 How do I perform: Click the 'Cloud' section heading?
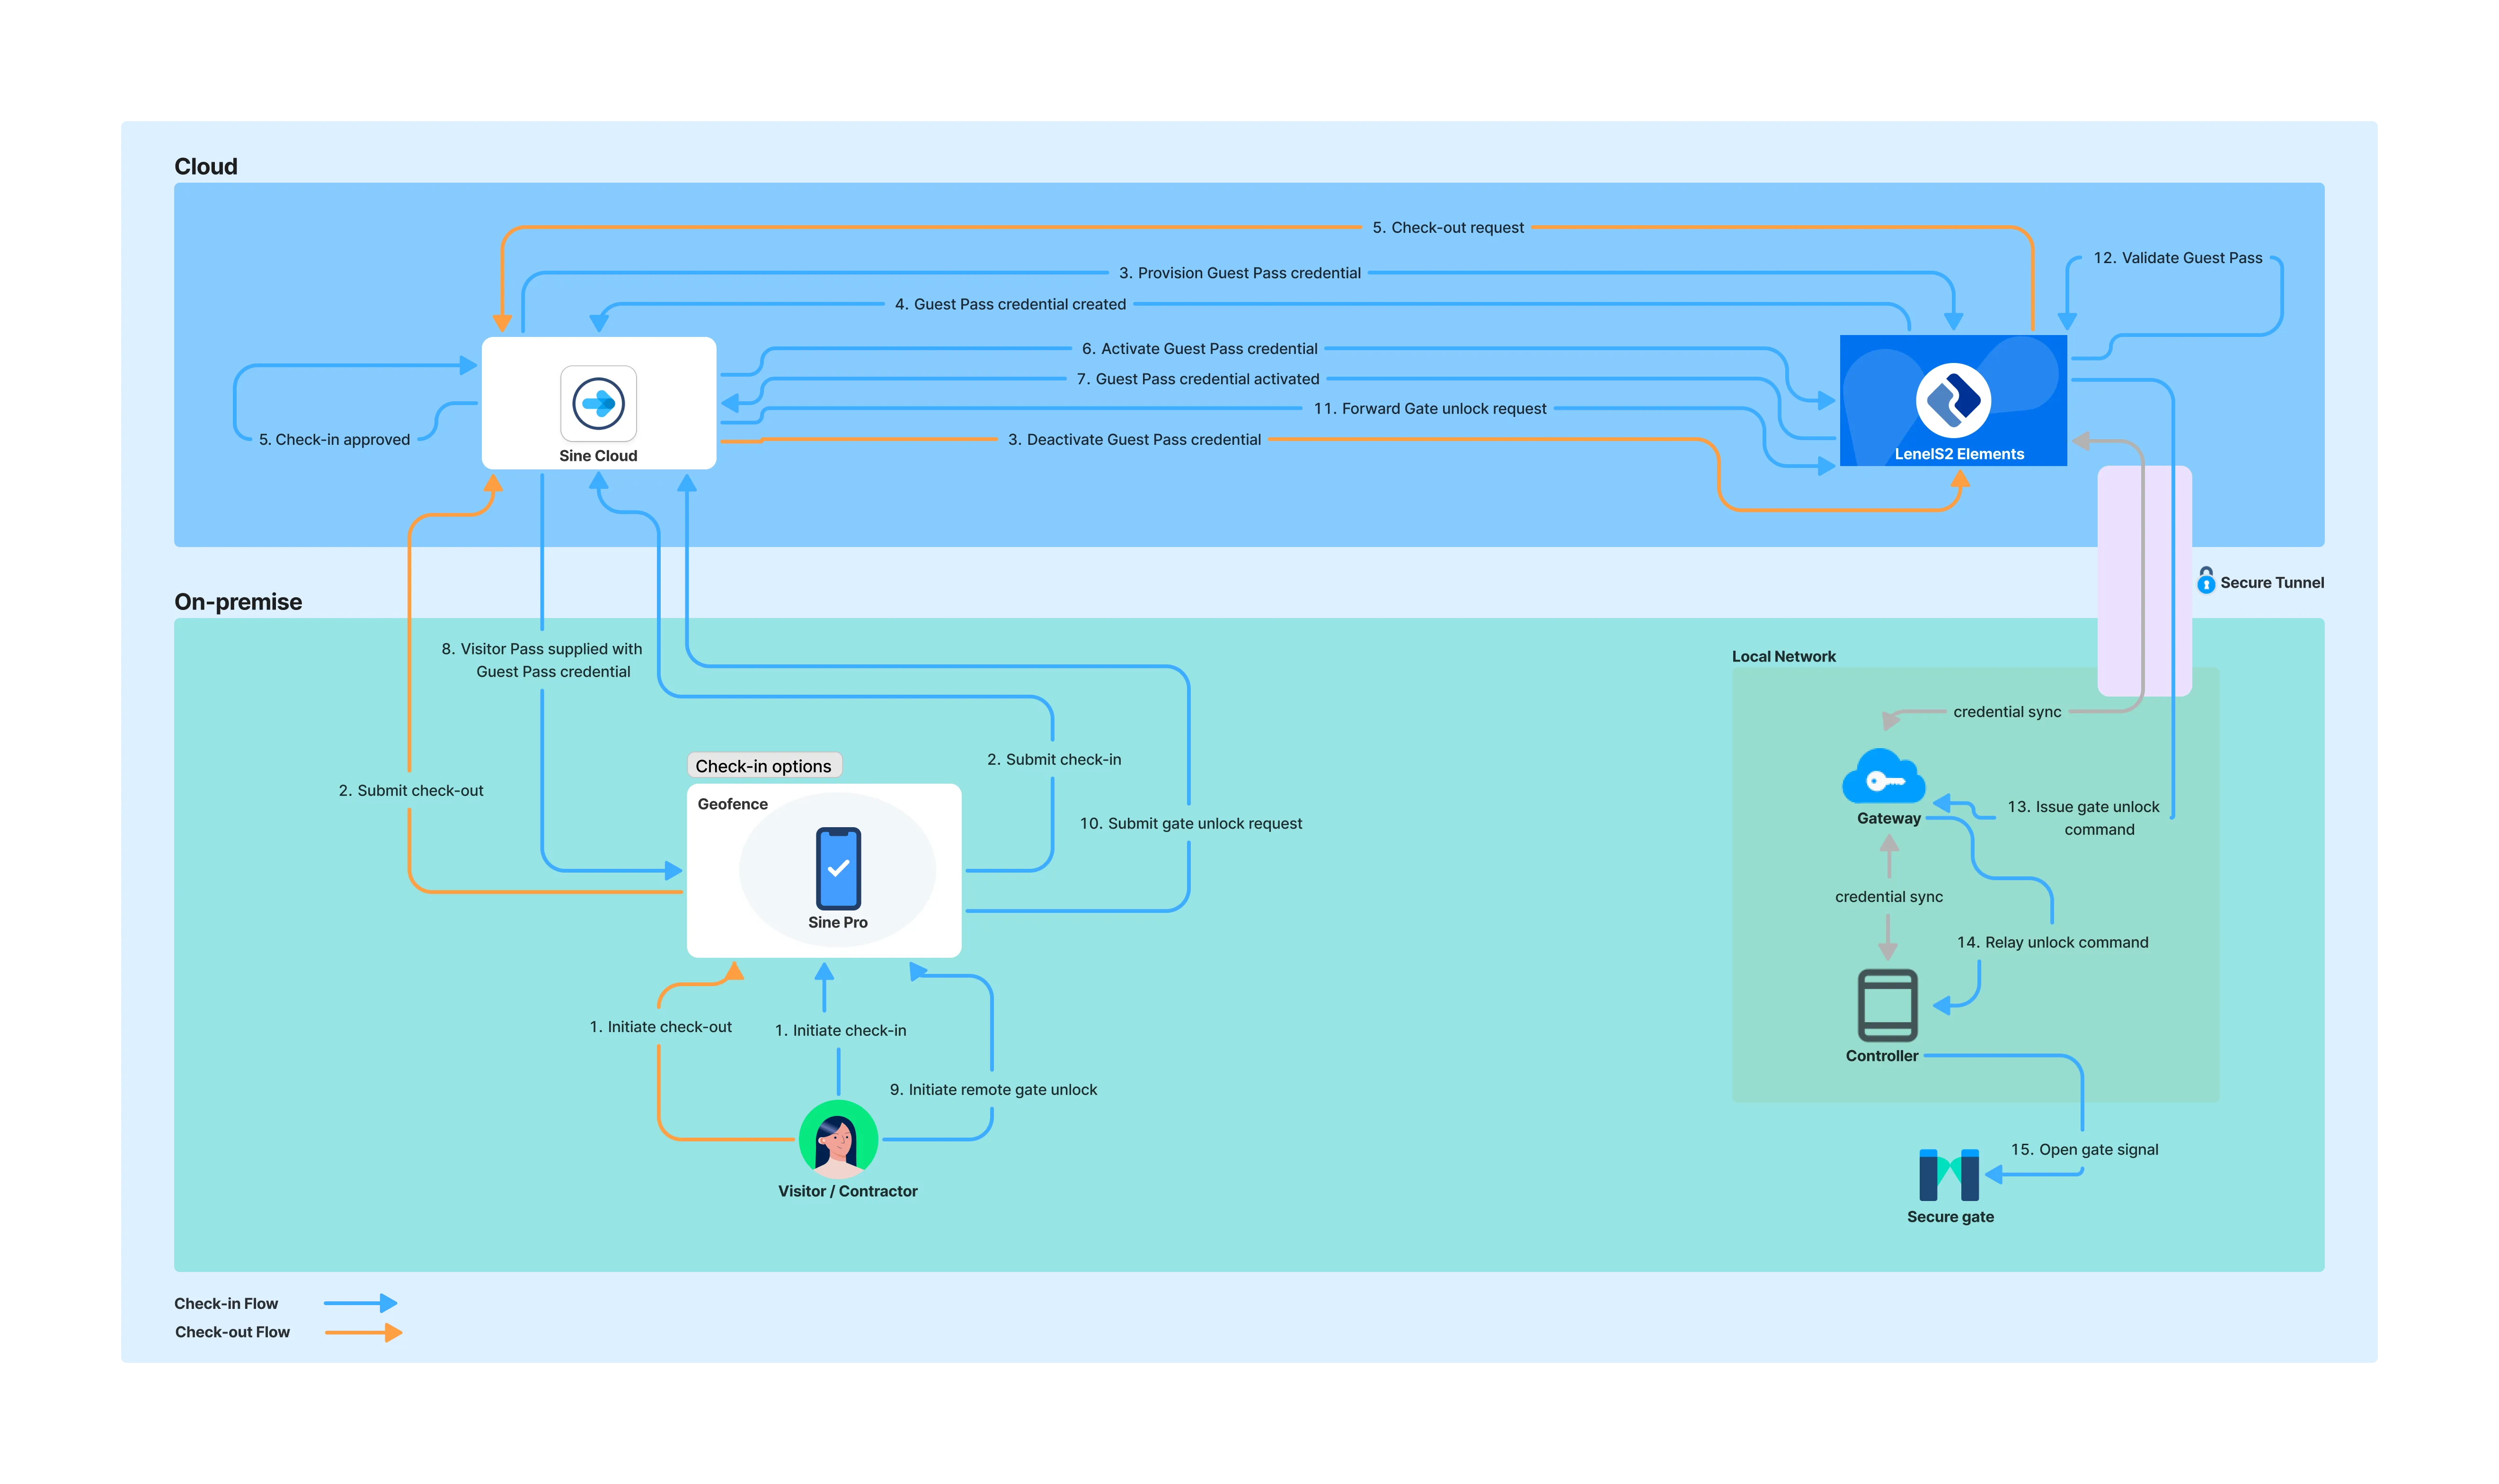pyautogui.click(x=206, y=167)
